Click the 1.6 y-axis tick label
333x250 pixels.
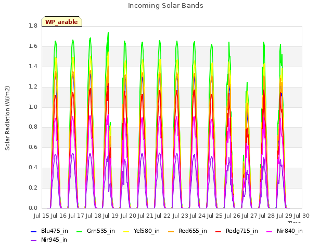[x=33, y=46]
